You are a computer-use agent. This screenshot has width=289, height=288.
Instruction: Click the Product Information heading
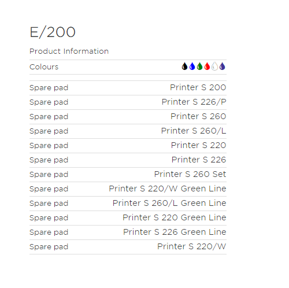click(x=69, y=51)
